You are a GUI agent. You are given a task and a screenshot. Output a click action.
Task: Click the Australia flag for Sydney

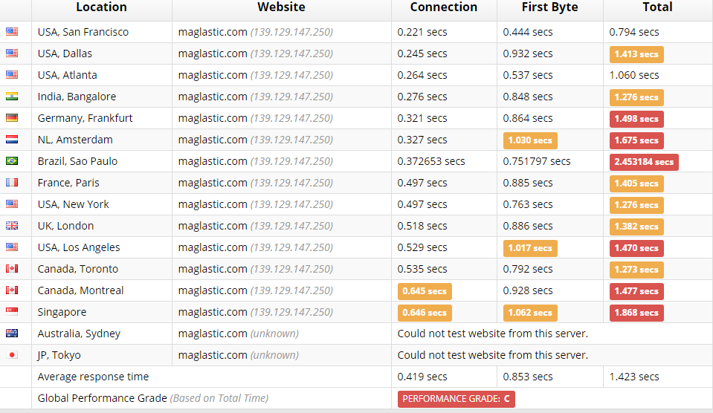coord(12,333)
